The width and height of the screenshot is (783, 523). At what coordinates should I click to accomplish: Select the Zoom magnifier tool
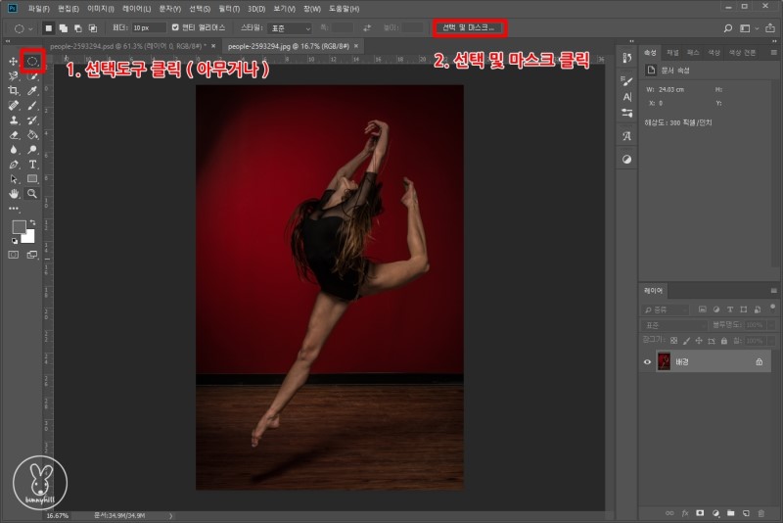(x=32, y=194)
